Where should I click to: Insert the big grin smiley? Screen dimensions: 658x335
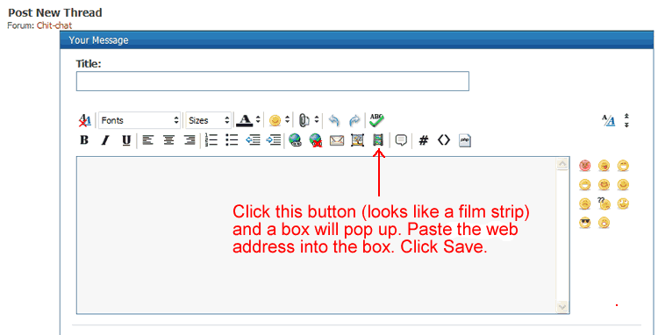[584, 184]
